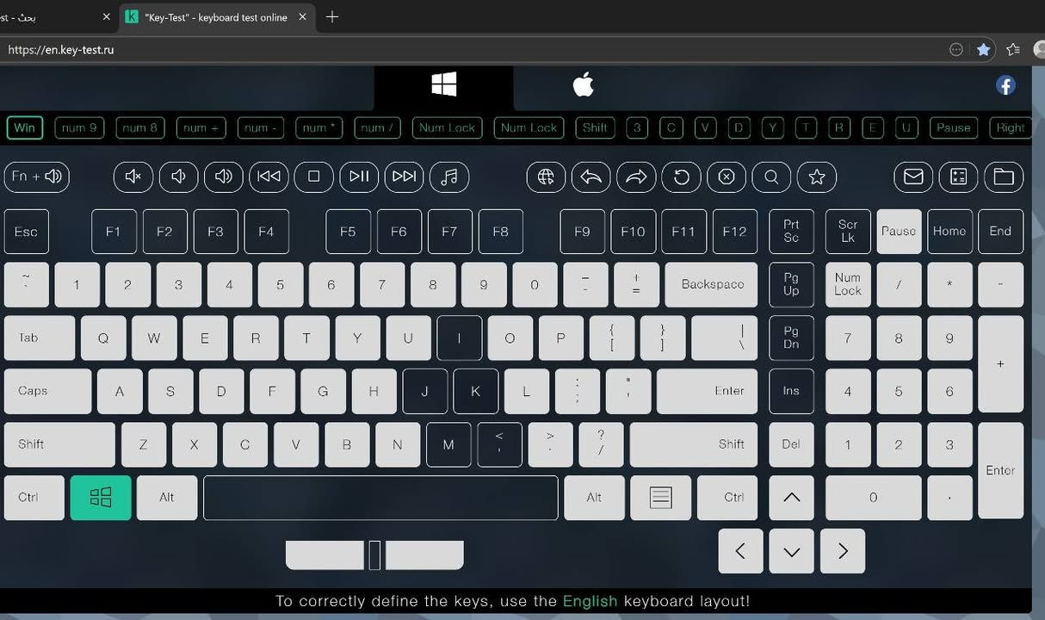This screenshot has height=620, width=1045.
Task: Open a new browser tab
Action: [332, 17]
